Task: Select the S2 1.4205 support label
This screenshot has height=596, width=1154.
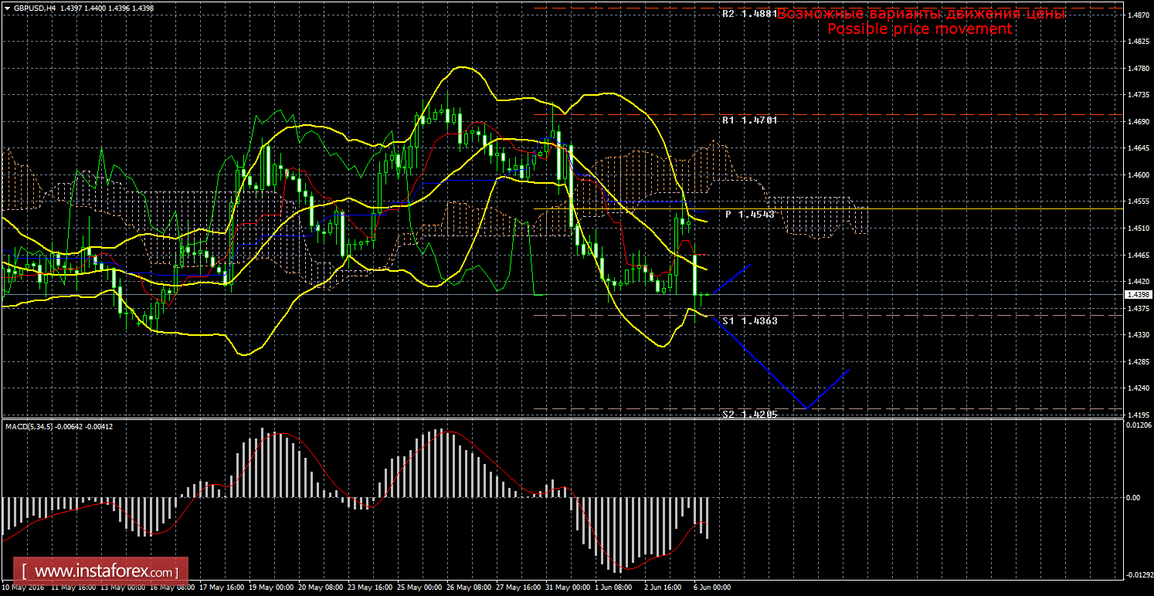Action: coord(749,414)
